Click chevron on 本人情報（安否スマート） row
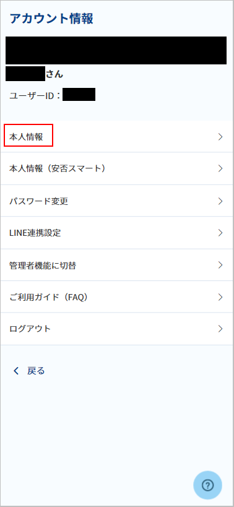This screenshot has width=234, height=507. pos(220,168)
